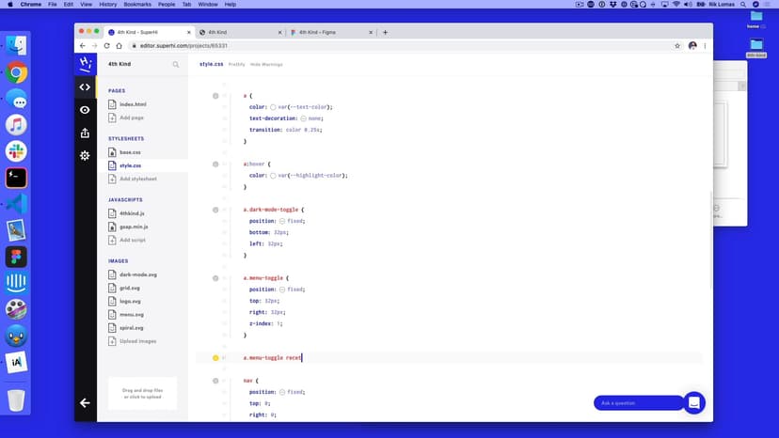The width and height of the screenshot is (779, 438).
Task: Open project settings gear icon
Action: 85,155
